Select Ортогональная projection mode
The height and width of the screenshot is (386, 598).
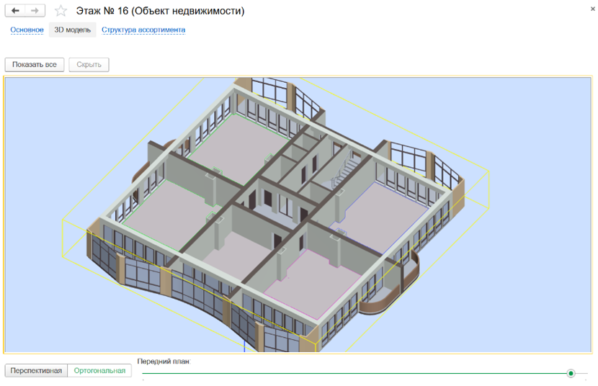pyautogui.click(x=99, y=370)
